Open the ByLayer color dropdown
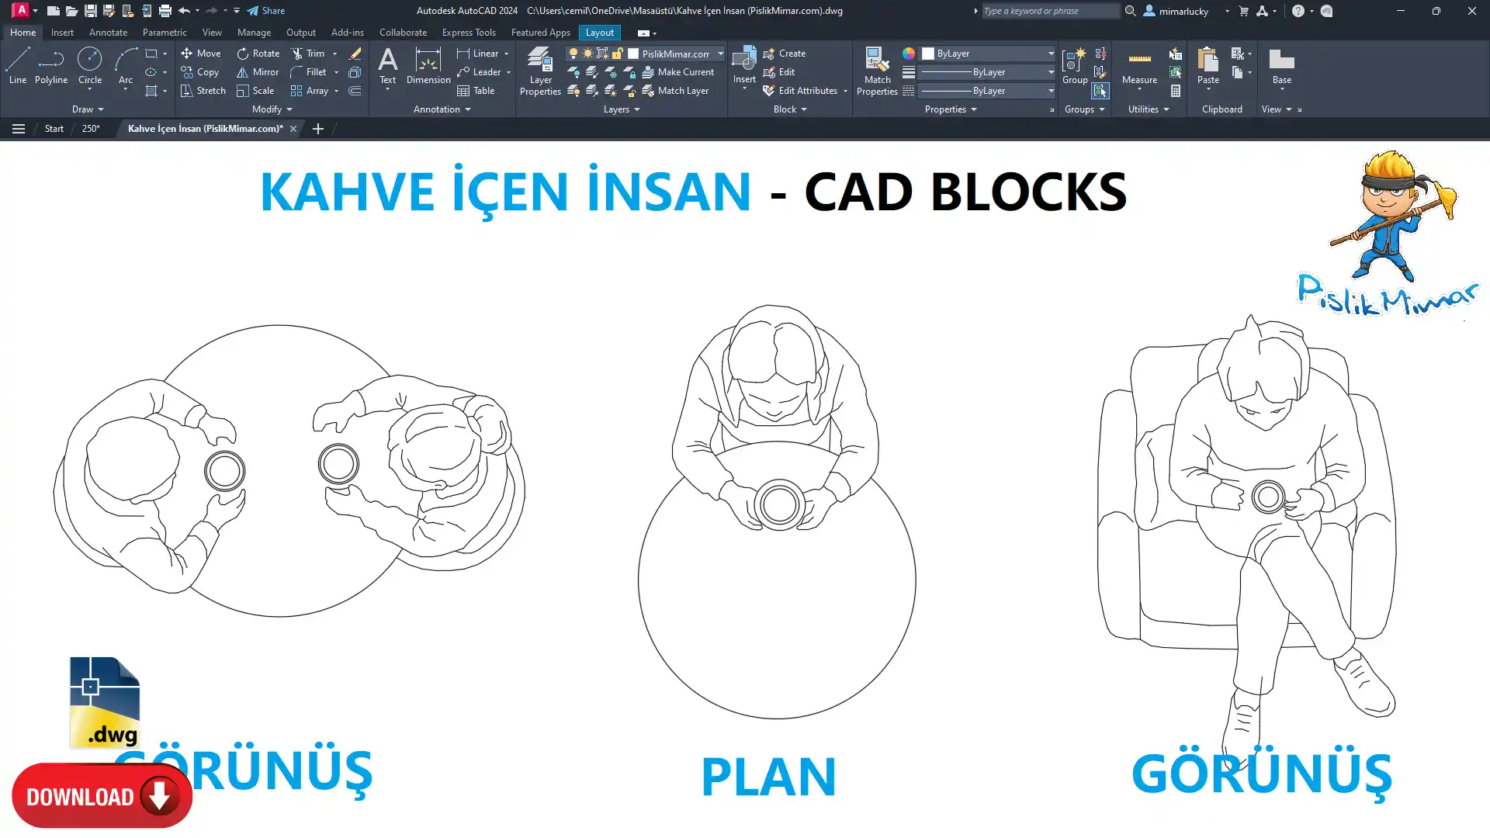Viewport: 1490px width, 838px height. [x=1051, y=54]
